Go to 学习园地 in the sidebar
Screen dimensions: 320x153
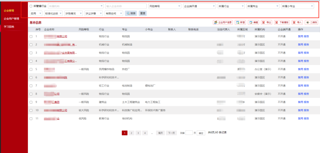(9, 27)
